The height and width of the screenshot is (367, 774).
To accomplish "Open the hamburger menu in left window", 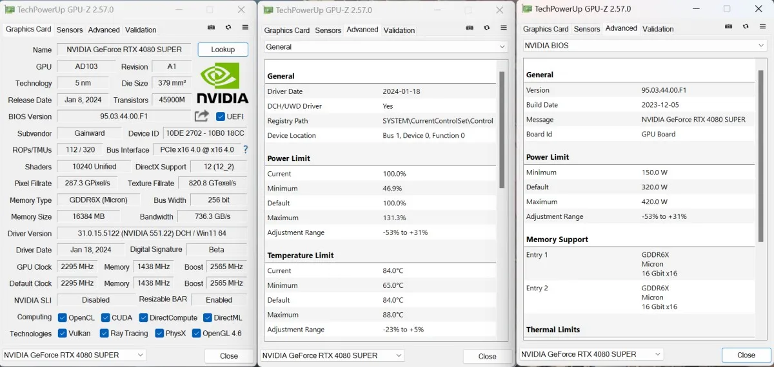I will pyautogui.click(x=245, y=28).
